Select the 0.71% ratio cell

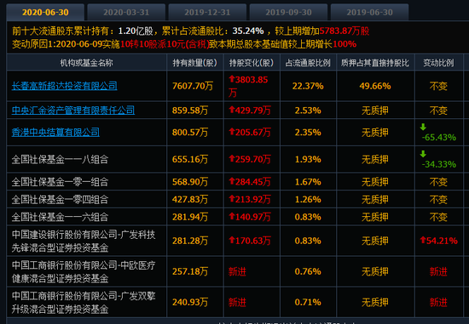[308, 302]
